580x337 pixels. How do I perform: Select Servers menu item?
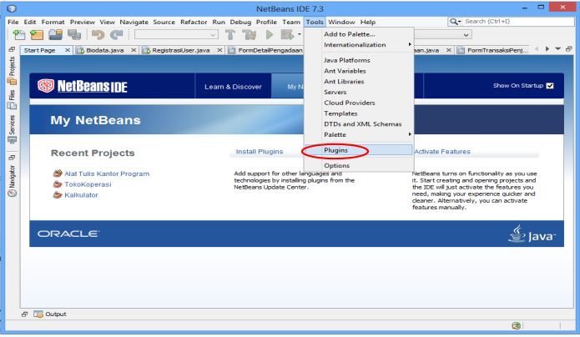pos(358,92)
